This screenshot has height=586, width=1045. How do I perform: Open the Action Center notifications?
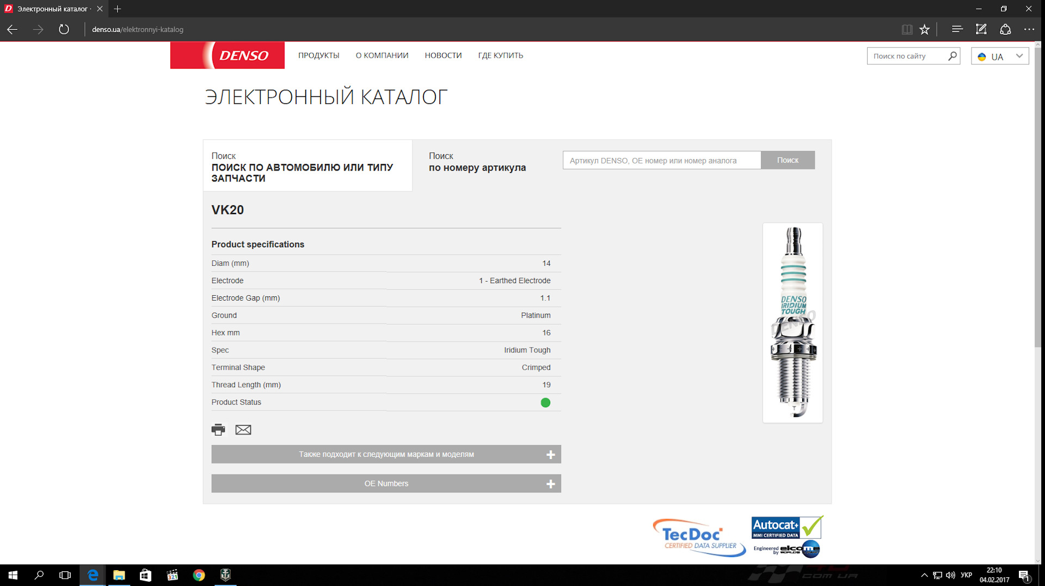click(1024, 576)
